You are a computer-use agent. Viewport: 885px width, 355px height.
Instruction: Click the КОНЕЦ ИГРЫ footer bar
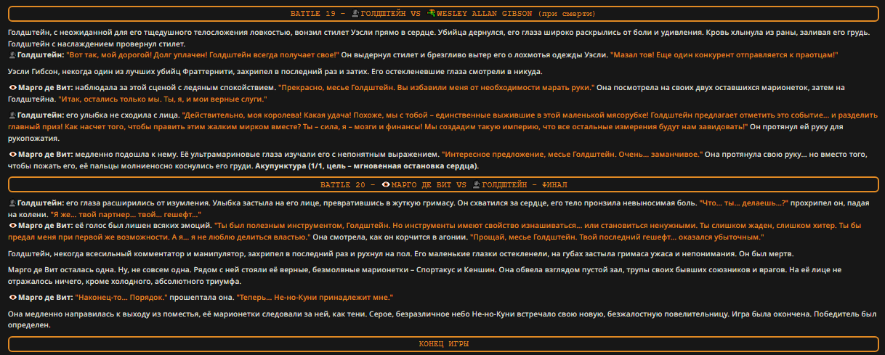point(442,343)
